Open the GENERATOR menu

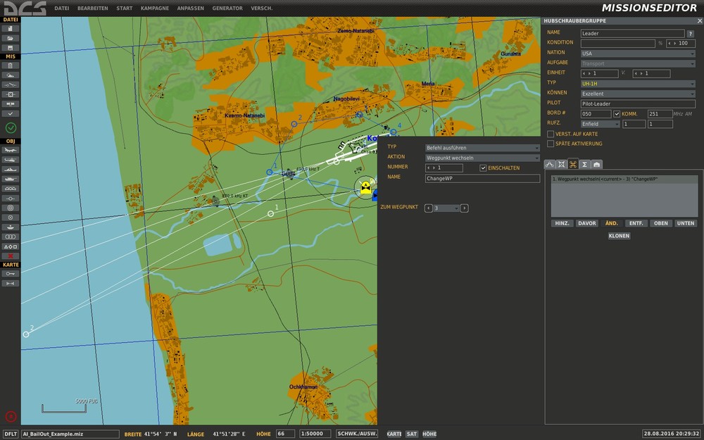pos(227,8)
